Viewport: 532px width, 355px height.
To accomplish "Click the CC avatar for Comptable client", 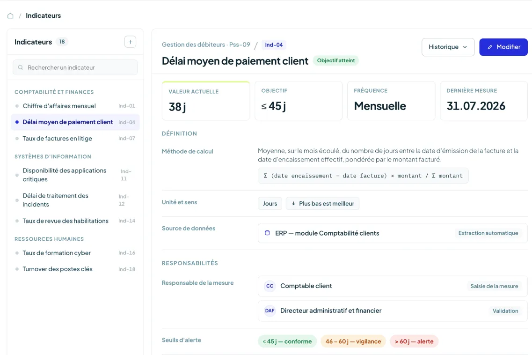I will coord(270,286).
